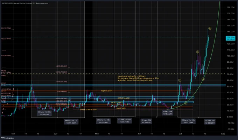
Task: Click the date range label Vol 7.777M
Action: 125,120
